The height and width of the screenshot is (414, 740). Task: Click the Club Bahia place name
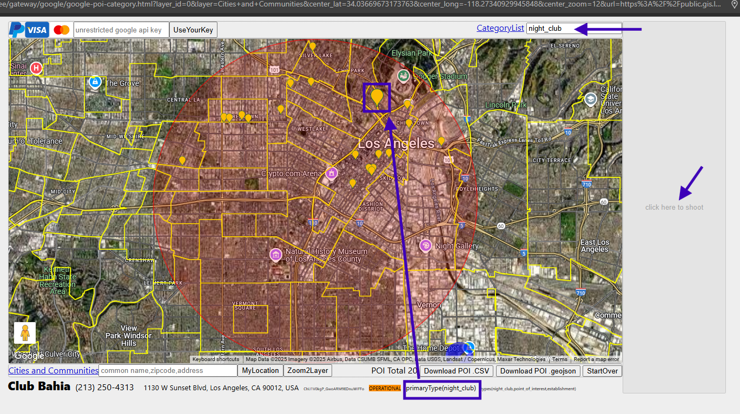[39, 386]
